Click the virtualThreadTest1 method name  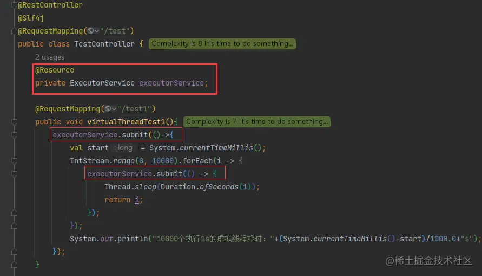(x=126, y=122)
